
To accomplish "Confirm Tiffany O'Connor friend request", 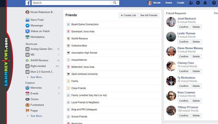I will pyautogui.click(x=184, y=115).
